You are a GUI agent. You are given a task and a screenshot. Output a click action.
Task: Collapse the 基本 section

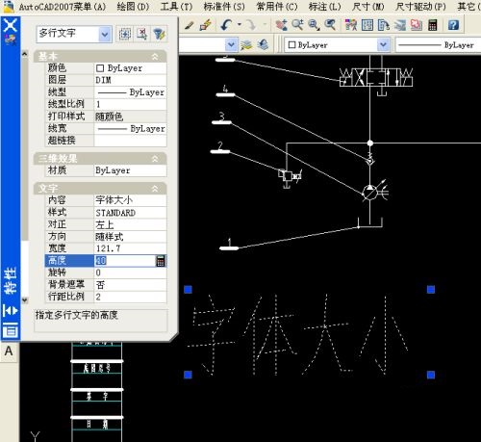[155, 57]
